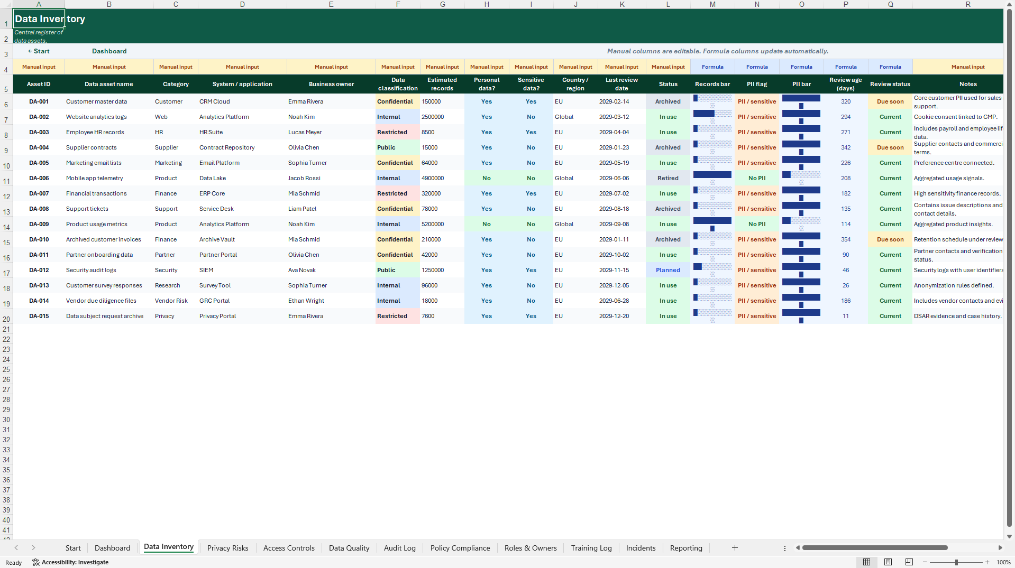
Task: Click 'Ethan Wright' business owner cell
Action: [331, 301]
